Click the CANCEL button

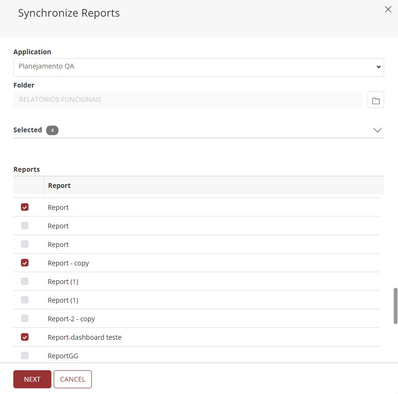(x=72, y=379)
